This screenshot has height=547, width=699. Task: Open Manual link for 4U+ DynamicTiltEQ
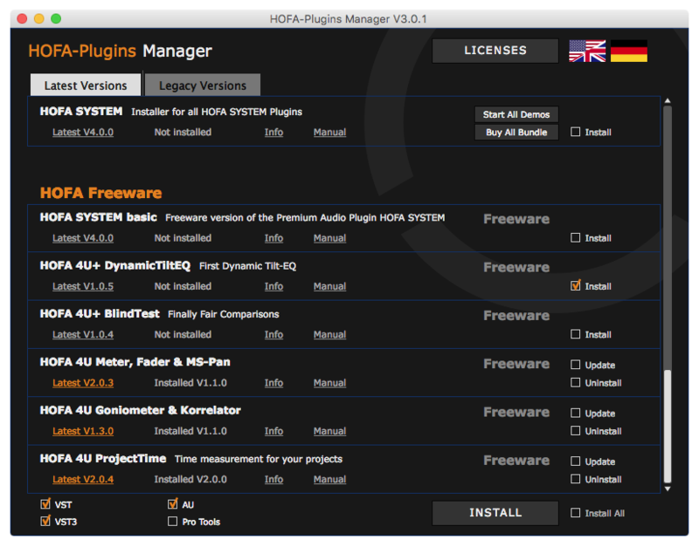click(x=329, y=286)
